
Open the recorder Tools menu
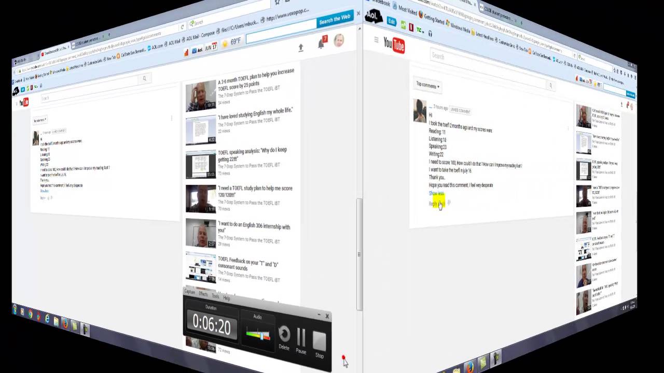(215, 296)
